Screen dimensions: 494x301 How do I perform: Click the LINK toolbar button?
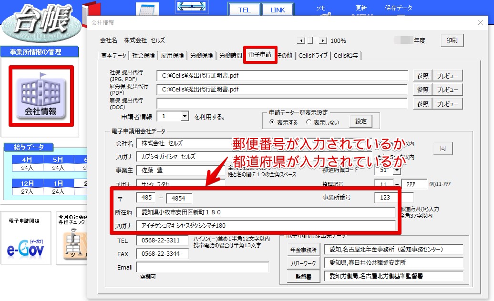pos(277,10)
